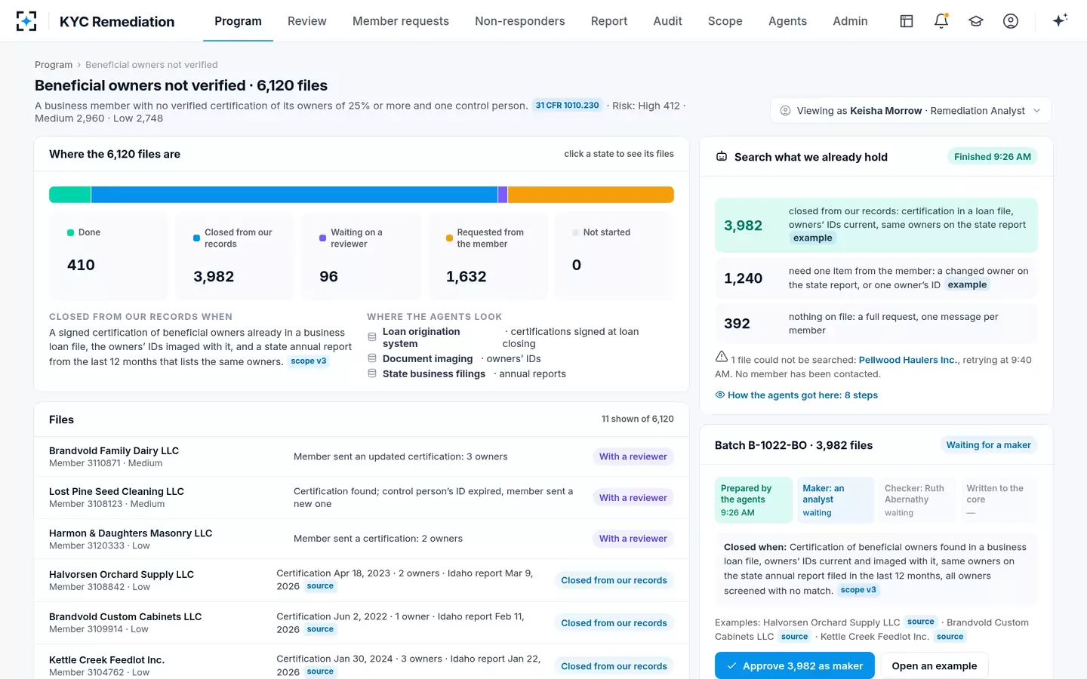The width and height of the screenshot is (1087, 679).
Task: Click the warning triangle by the unsearched file note
Action: (x=722, y=357)
